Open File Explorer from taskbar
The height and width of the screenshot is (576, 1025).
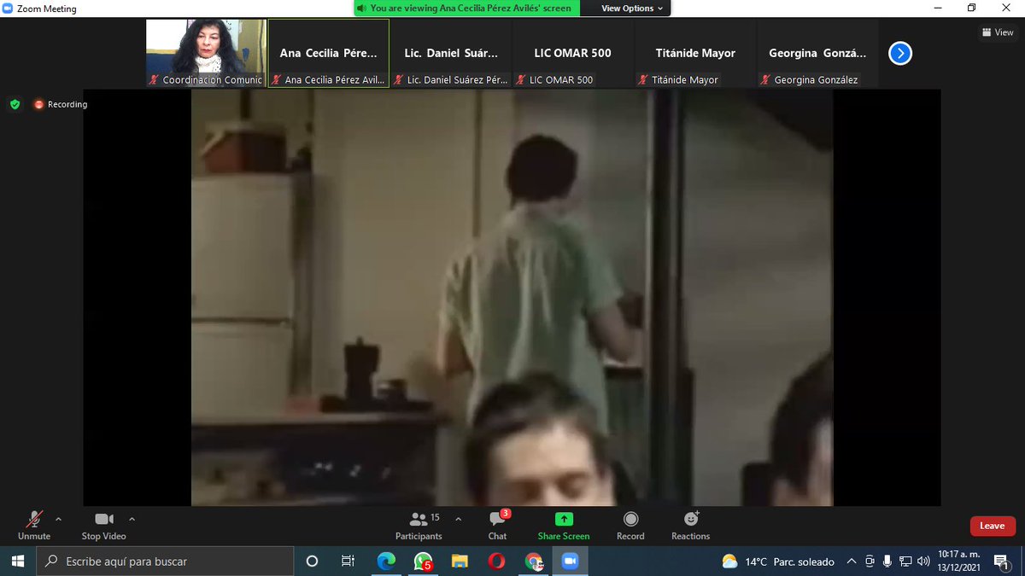pos(460,561)
